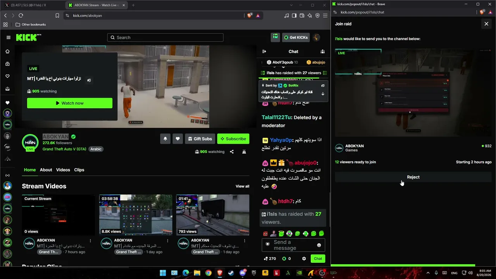This screenshot has height=279, width=496.
Task: Collapse the chat panel with arrow icon
Action: pyautogui.click(x=264, y=52)
